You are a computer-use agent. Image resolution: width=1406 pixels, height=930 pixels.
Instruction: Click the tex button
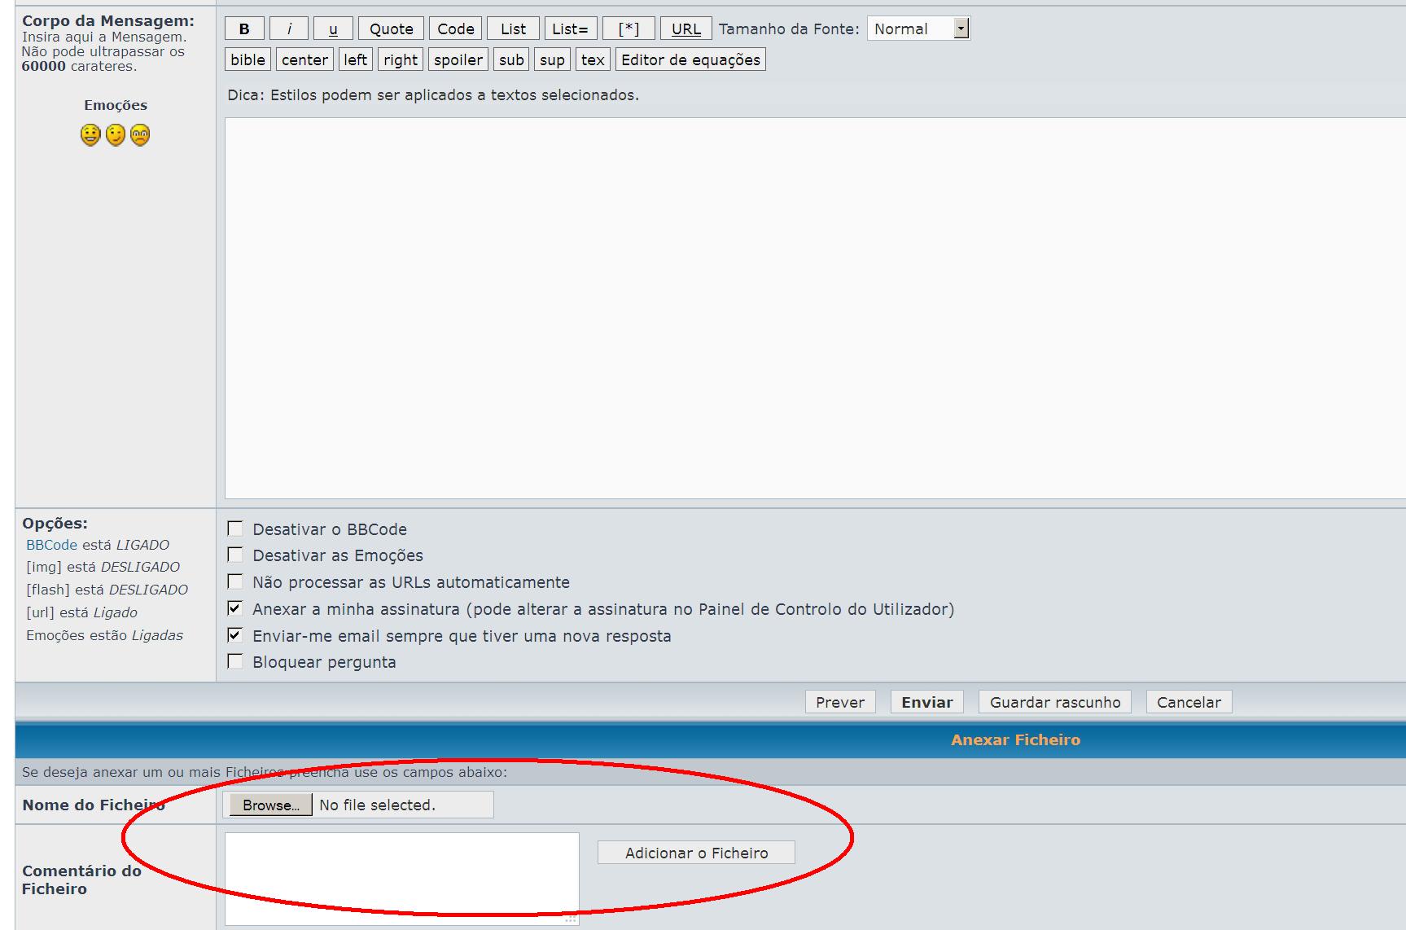tap(593, 59)
